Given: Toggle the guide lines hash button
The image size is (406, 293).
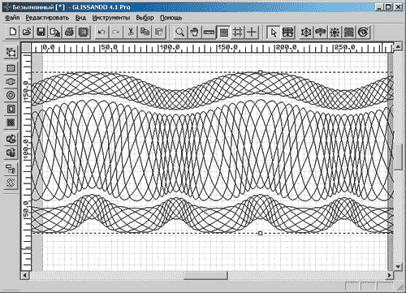Looking at the screenshot, I should pos(238,32).
